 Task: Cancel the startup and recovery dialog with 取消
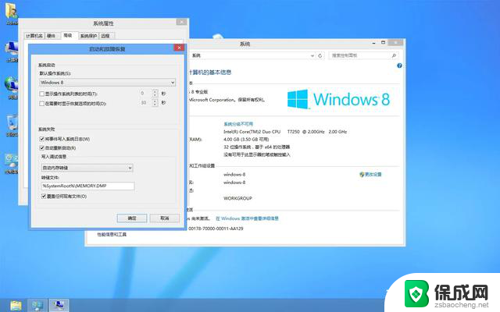165,218
